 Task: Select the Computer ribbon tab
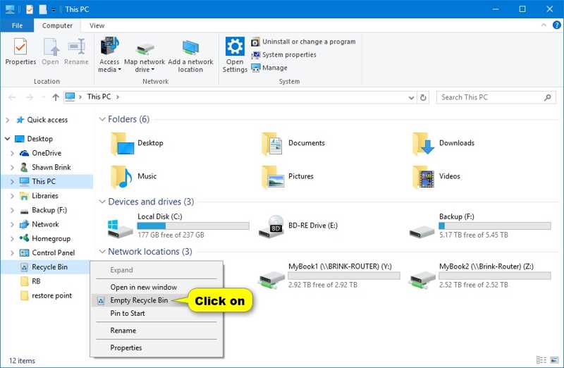click(57, 25)
